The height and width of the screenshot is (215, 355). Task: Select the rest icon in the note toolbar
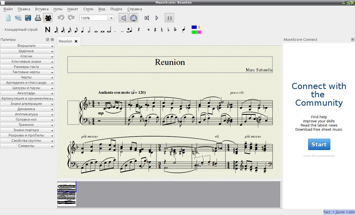tap(139, 30)
